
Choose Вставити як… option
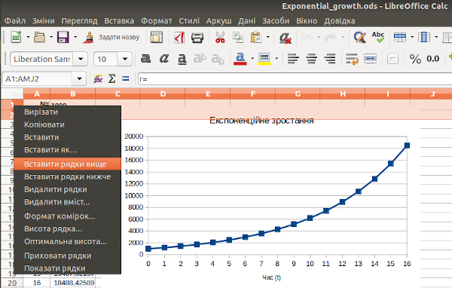pos(68,150)
